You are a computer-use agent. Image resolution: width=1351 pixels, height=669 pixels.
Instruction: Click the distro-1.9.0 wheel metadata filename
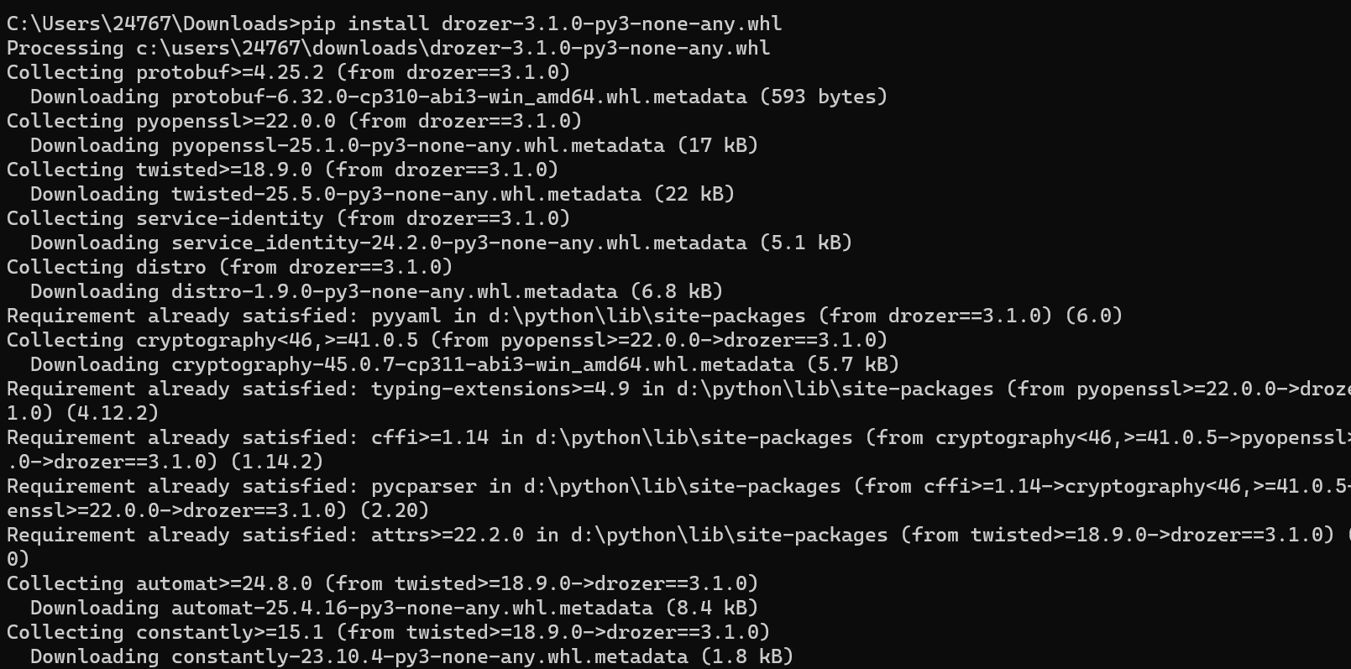(394, 291)
